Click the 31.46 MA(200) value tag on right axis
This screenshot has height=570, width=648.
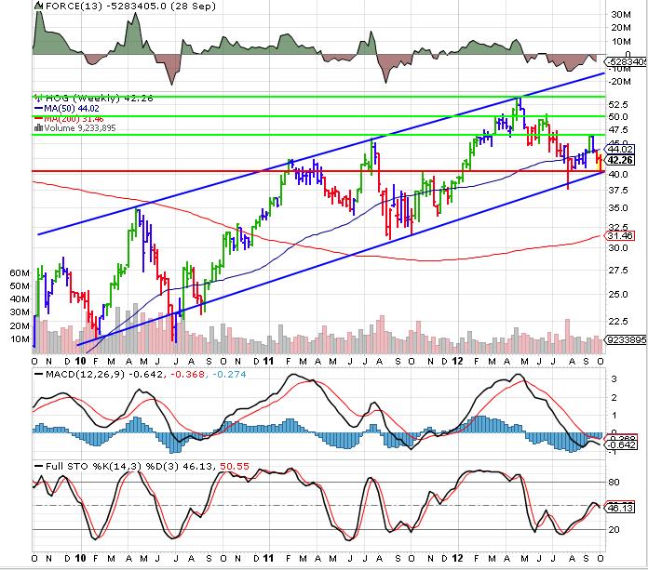click(621, 236)
